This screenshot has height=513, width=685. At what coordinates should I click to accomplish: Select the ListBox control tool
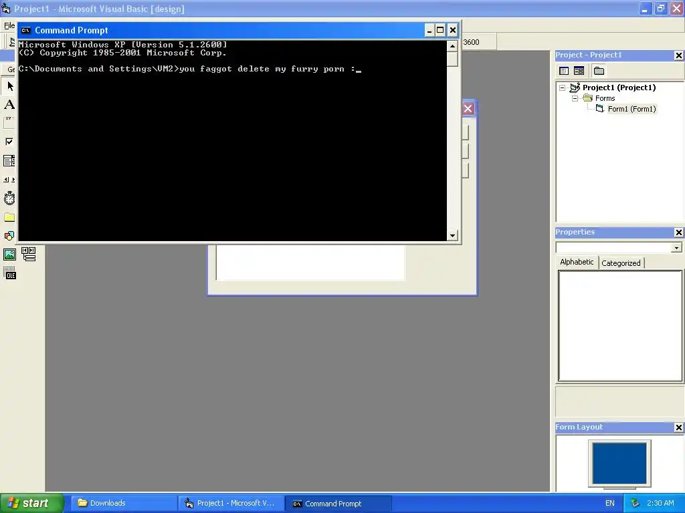[x=9, y=161]
